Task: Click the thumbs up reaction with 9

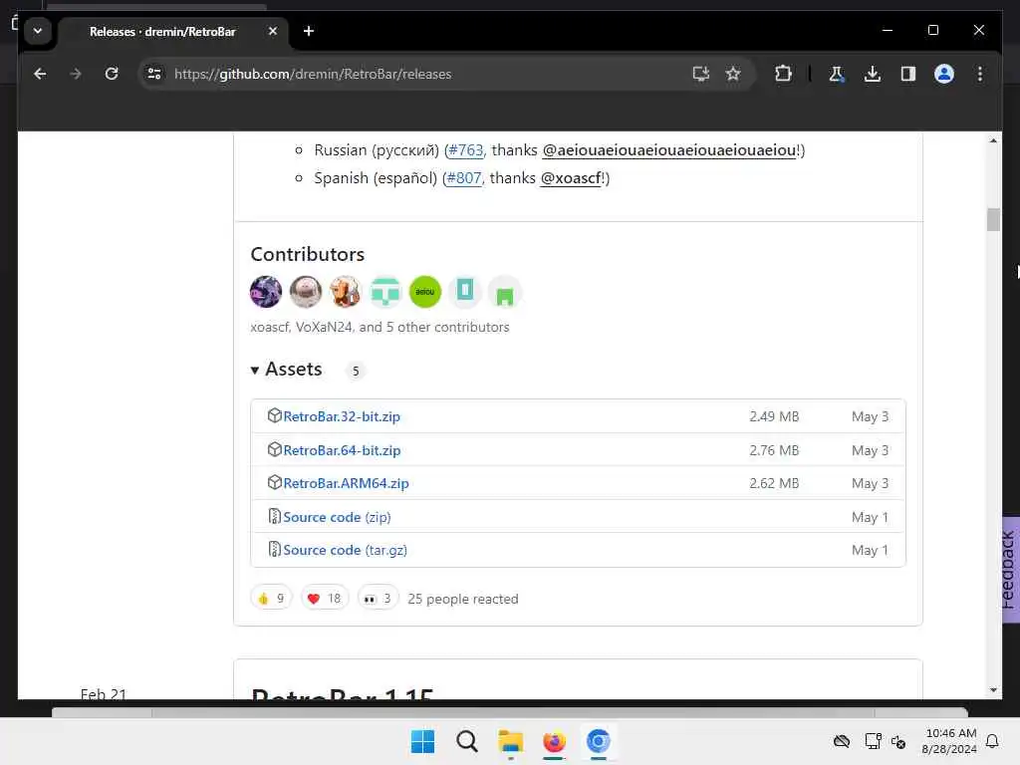Action: coord(271,598)
